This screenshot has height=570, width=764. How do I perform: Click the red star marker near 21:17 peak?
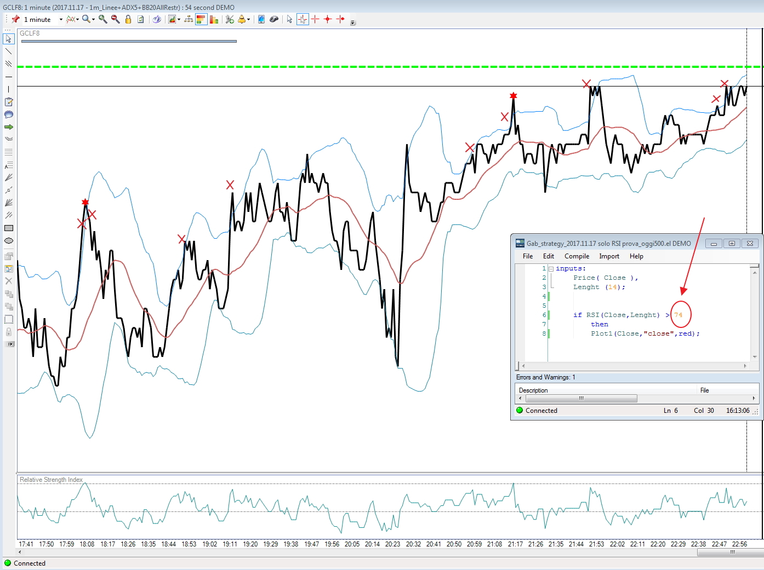(513, 96)
